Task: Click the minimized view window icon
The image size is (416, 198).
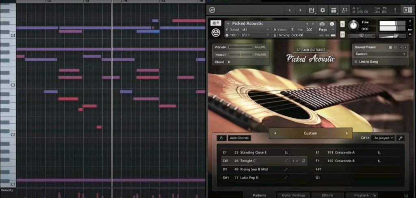Action: click(344, 10)
